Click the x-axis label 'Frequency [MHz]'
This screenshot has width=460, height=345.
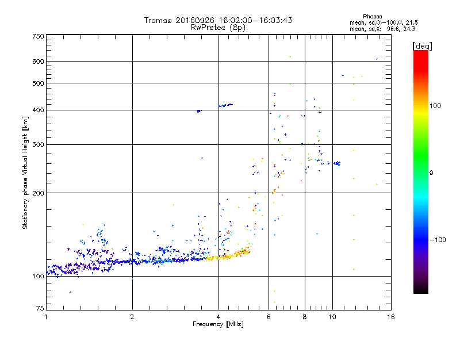218,324
